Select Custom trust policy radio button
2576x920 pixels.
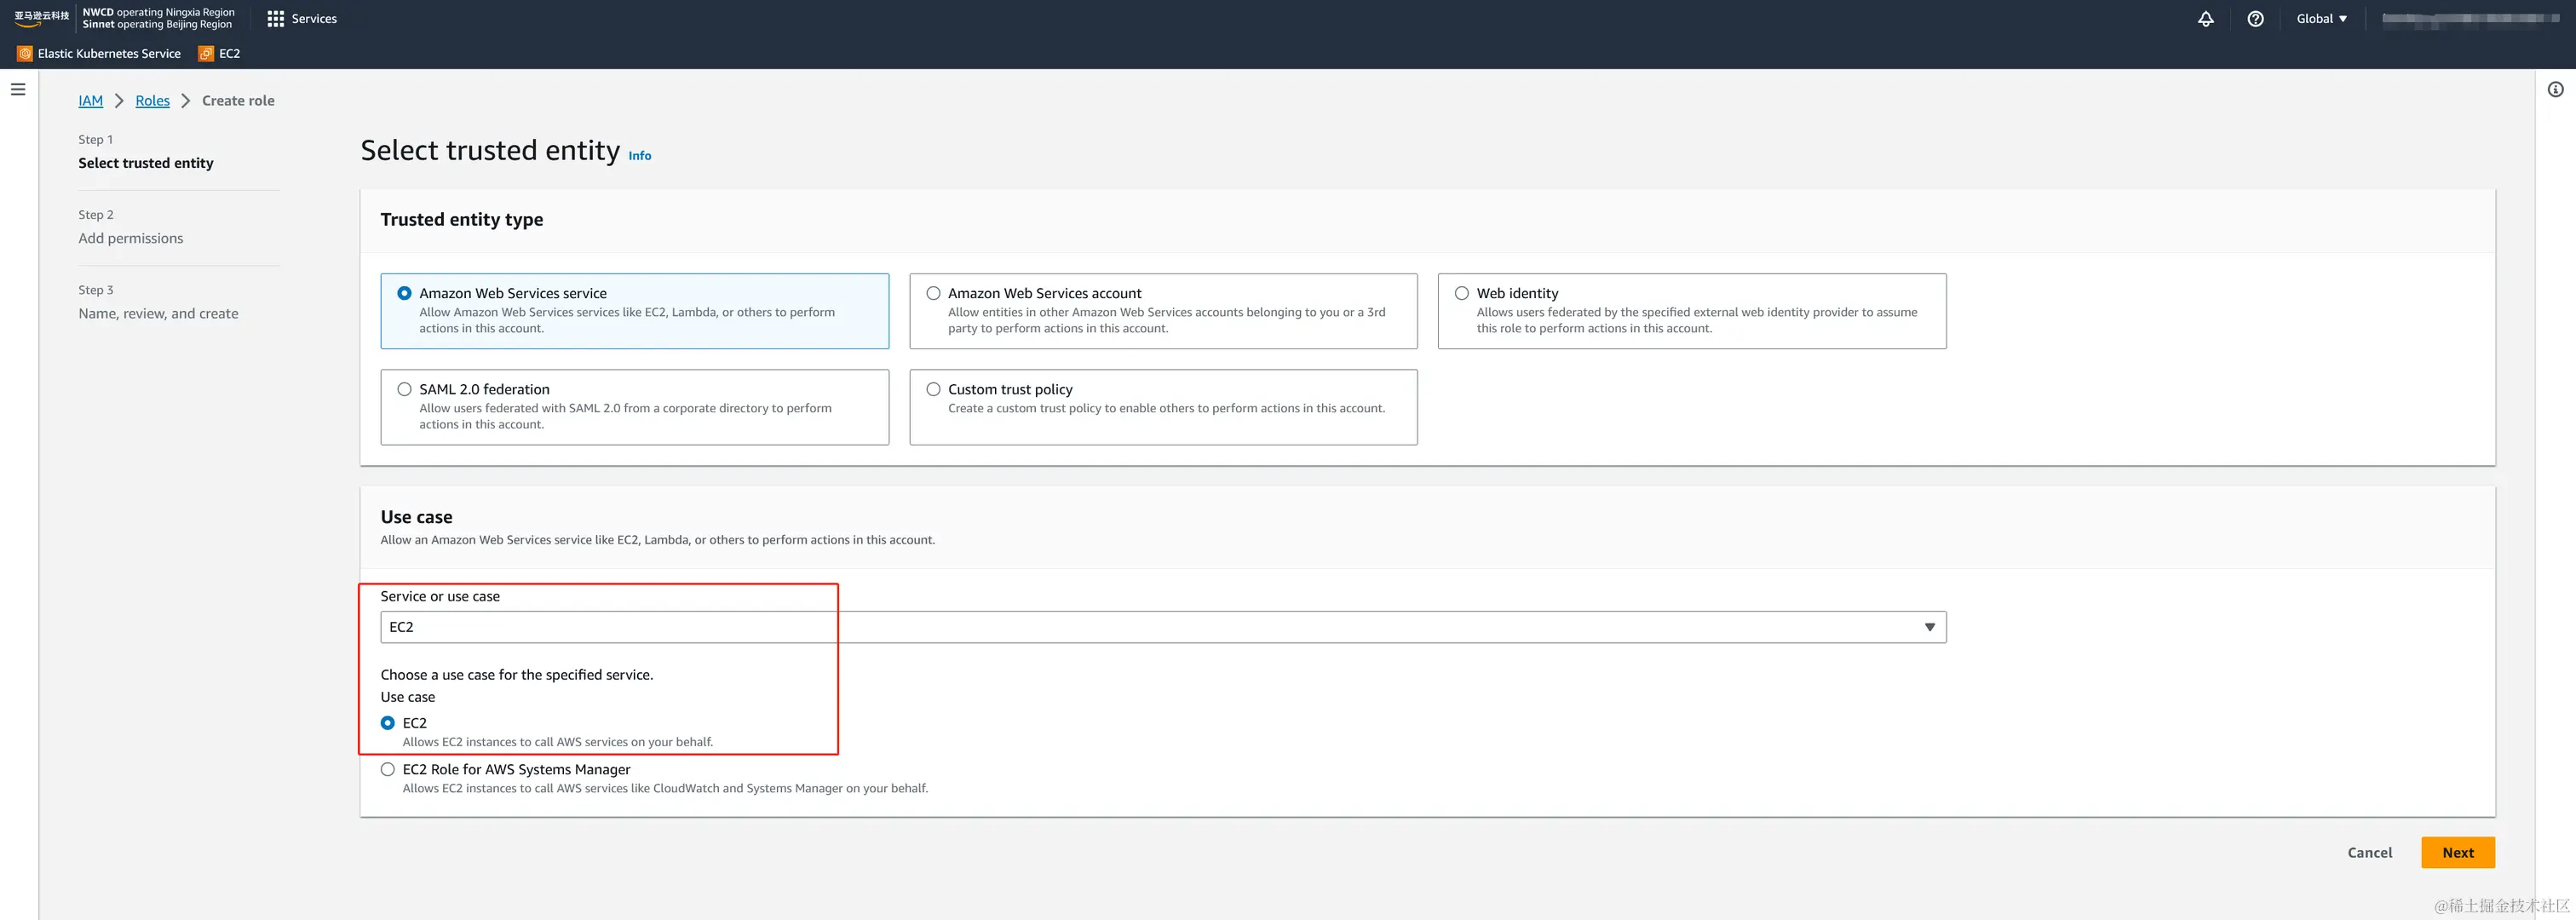[933, 389]
